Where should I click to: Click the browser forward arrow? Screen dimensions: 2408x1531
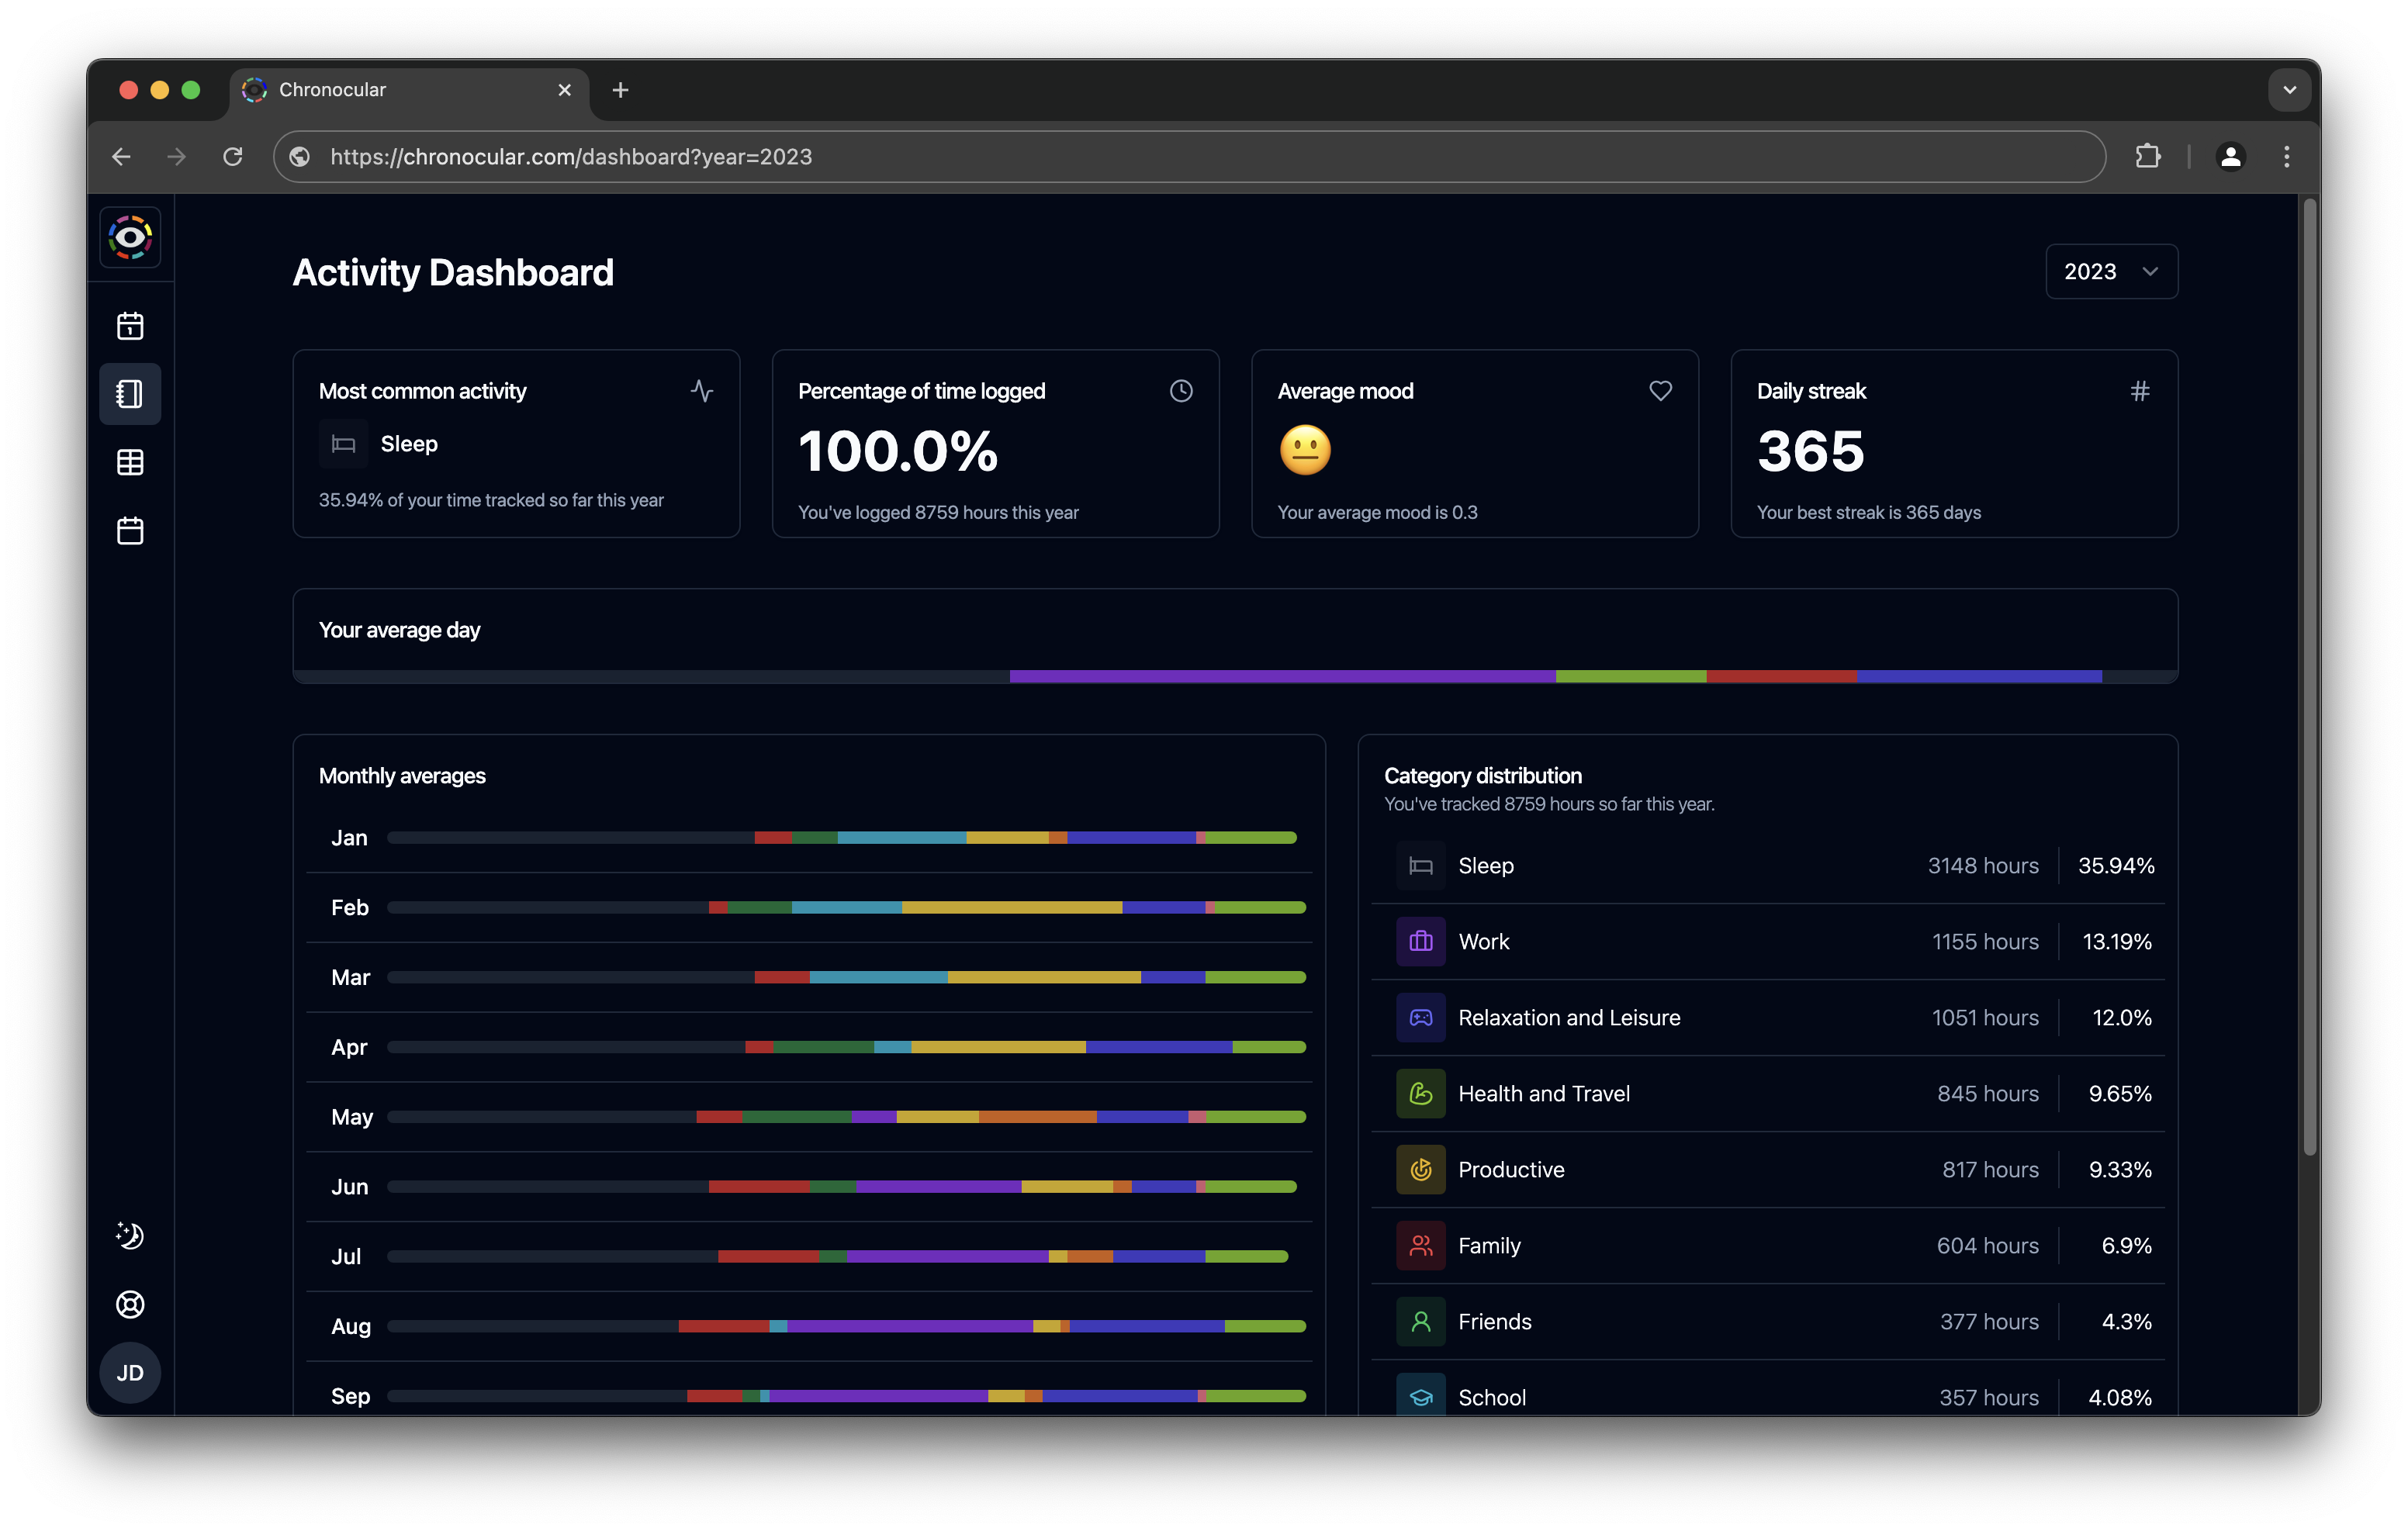(x=177, y=157)
